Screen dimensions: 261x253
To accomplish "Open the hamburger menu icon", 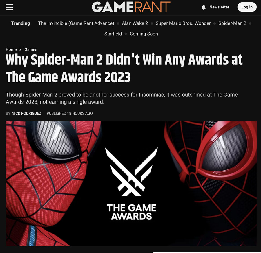I will 9,7.
